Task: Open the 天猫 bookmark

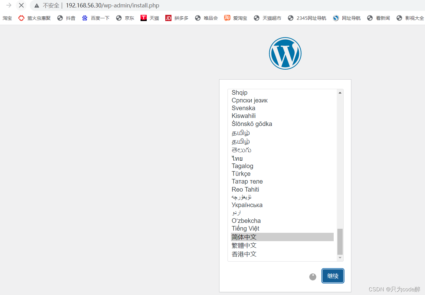Action: pyautogui.click(x=150, y=18)
